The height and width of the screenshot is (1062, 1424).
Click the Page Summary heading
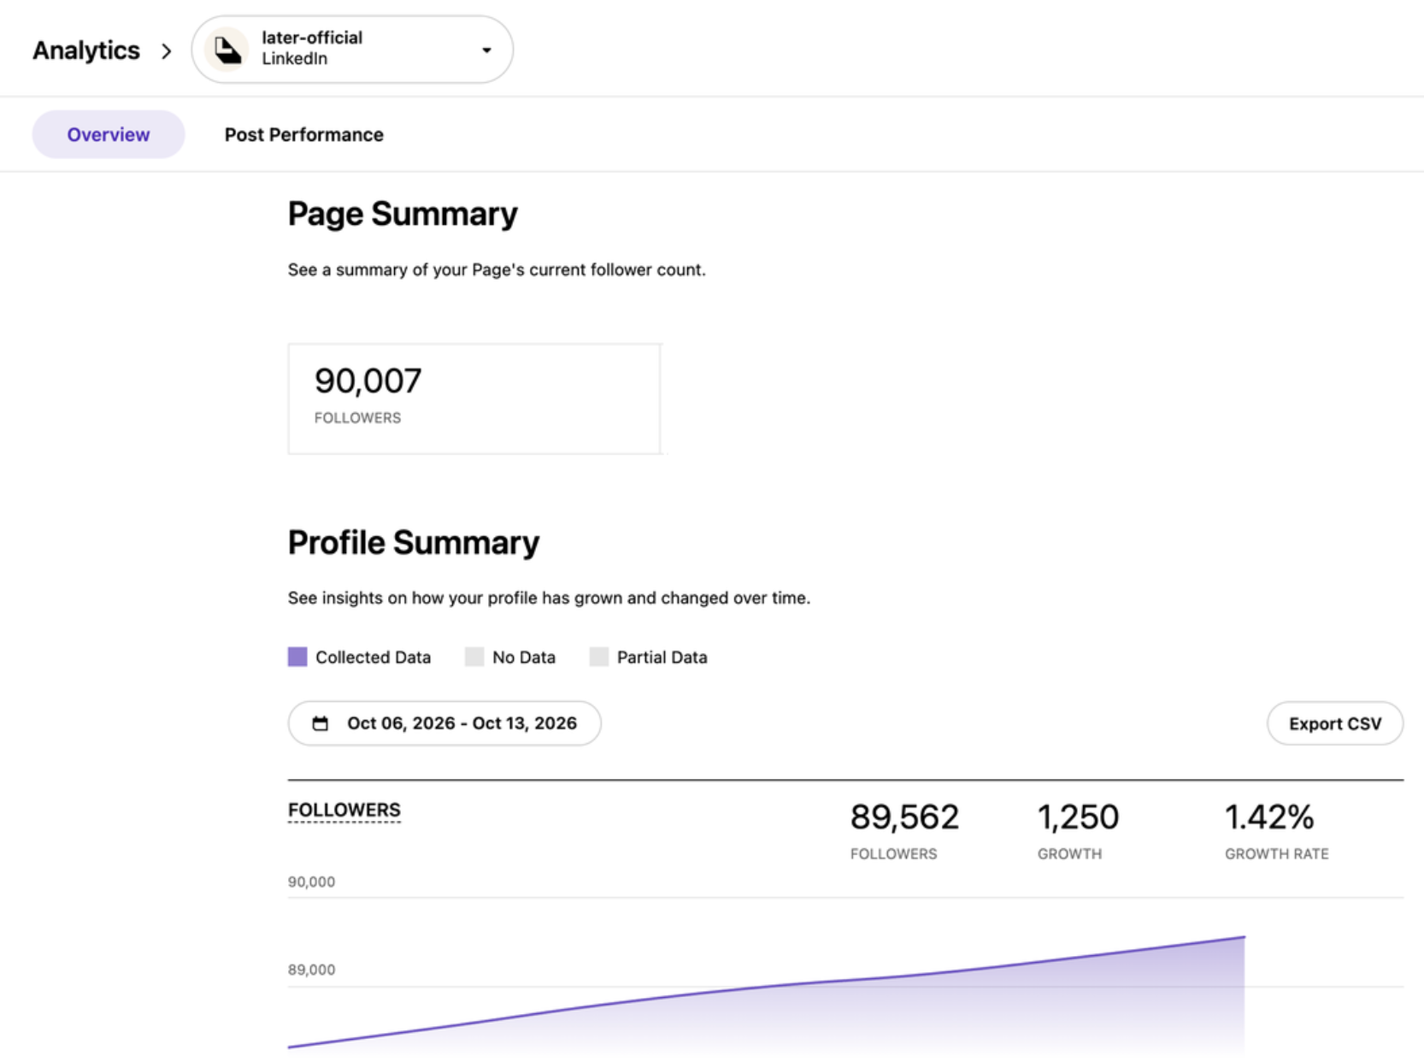(403, 214)
